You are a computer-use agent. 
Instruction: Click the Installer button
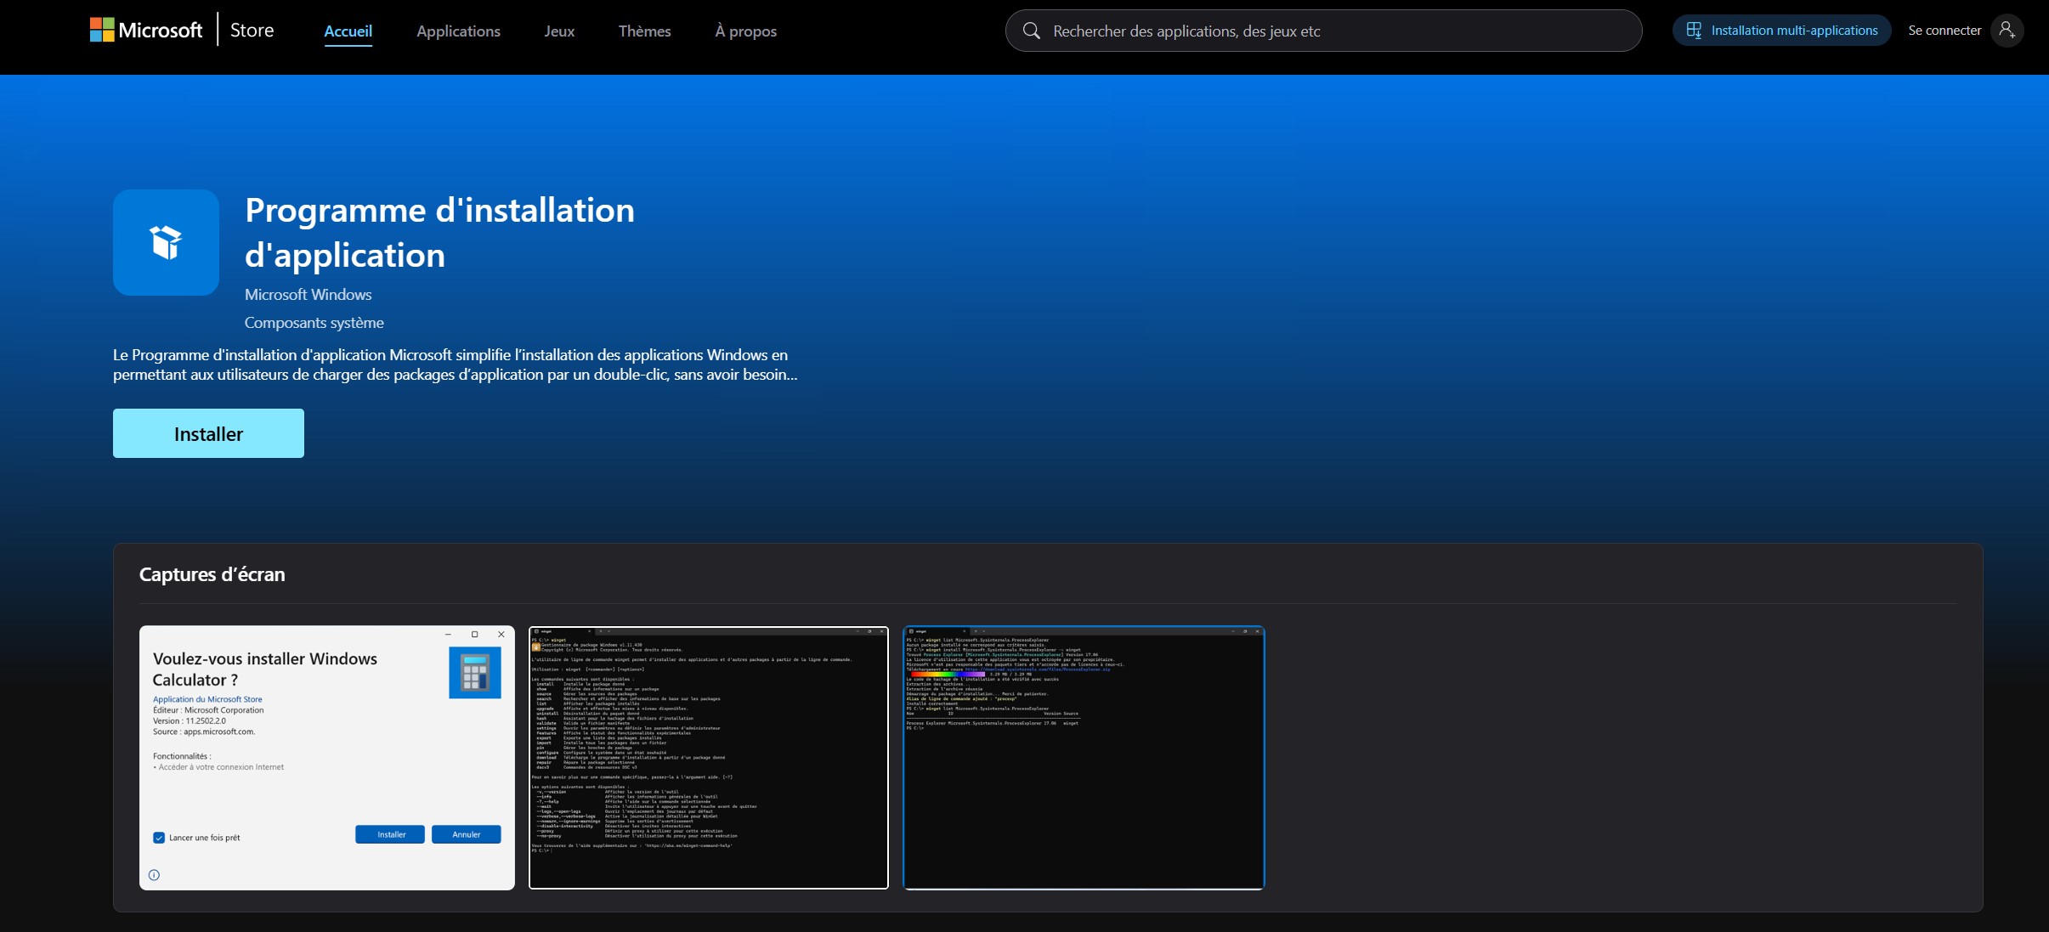click(x=208, y=433)
